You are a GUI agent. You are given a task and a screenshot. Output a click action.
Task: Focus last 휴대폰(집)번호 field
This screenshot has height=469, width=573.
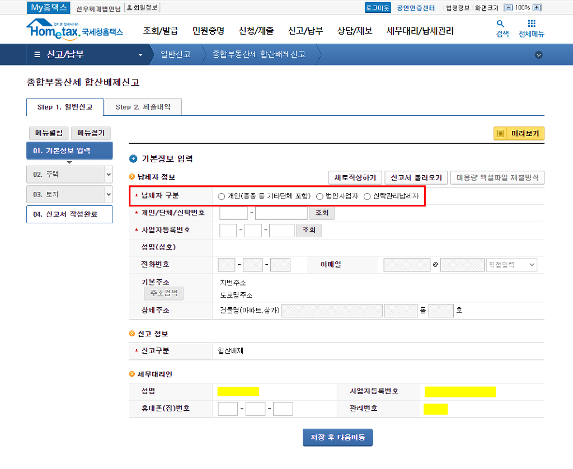(283, 409)
